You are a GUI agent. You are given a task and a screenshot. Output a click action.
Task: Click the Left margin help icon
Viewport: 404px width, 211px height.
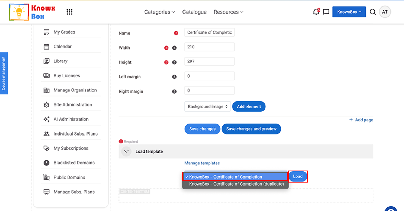(174, 77)
